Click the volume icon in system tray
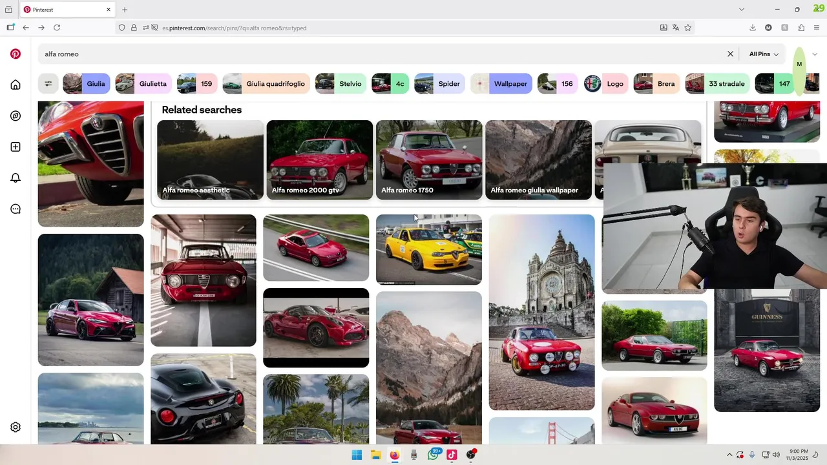This screenshot has width=827, height=465. (x=776, y=455)
